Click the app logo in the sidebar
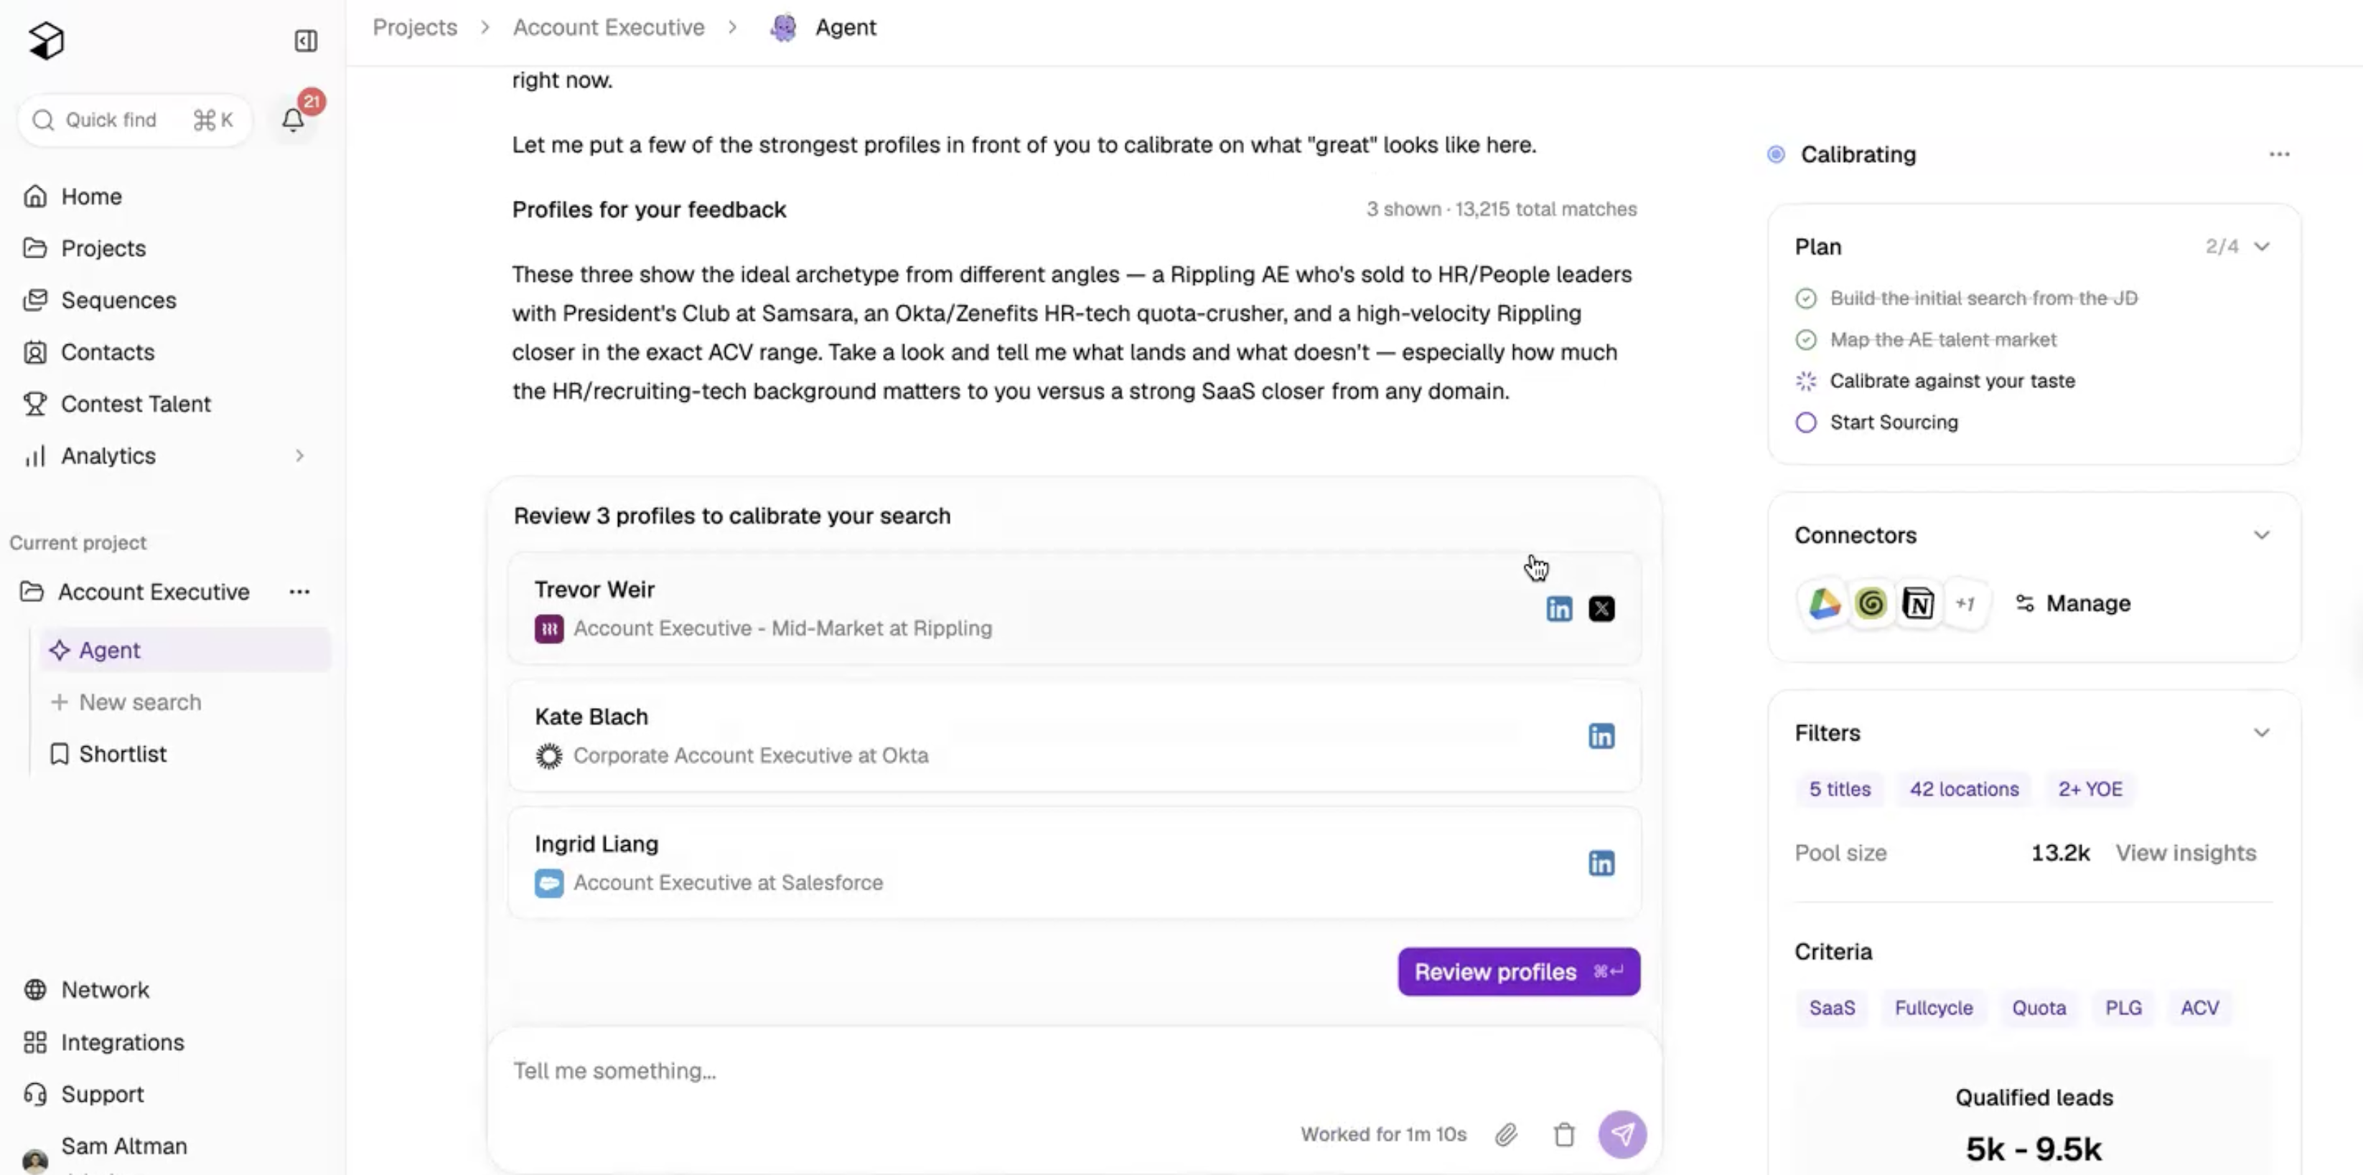 (x=46, y=40)
